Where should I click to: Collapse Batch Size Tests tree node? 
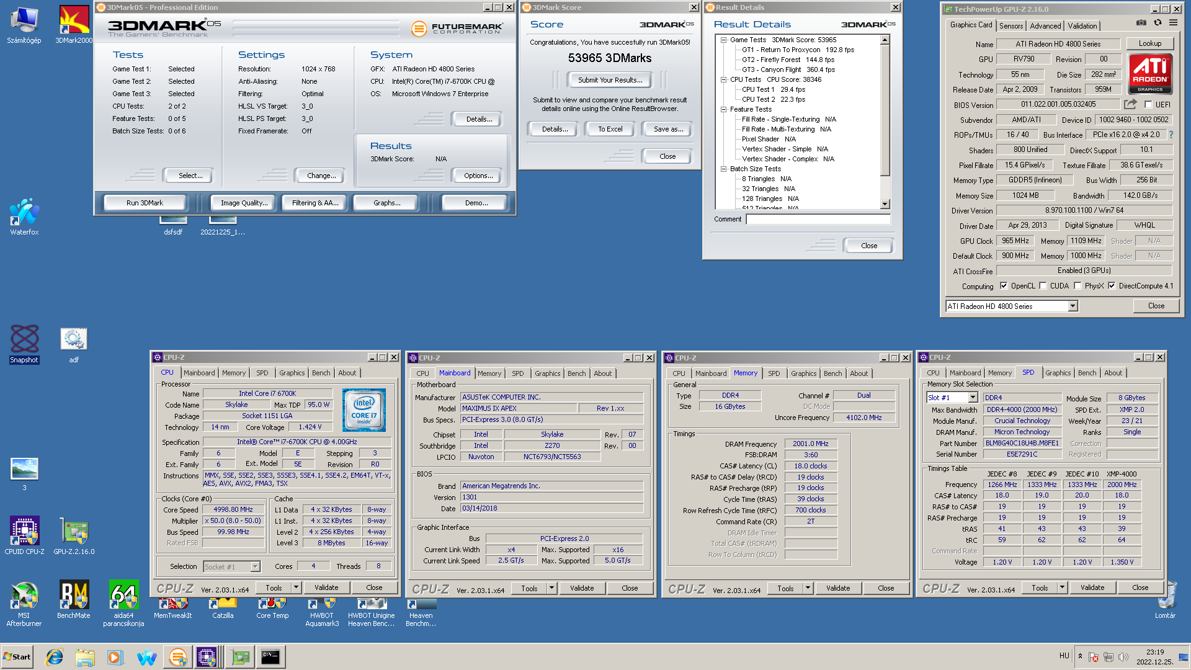pos(723,169)
